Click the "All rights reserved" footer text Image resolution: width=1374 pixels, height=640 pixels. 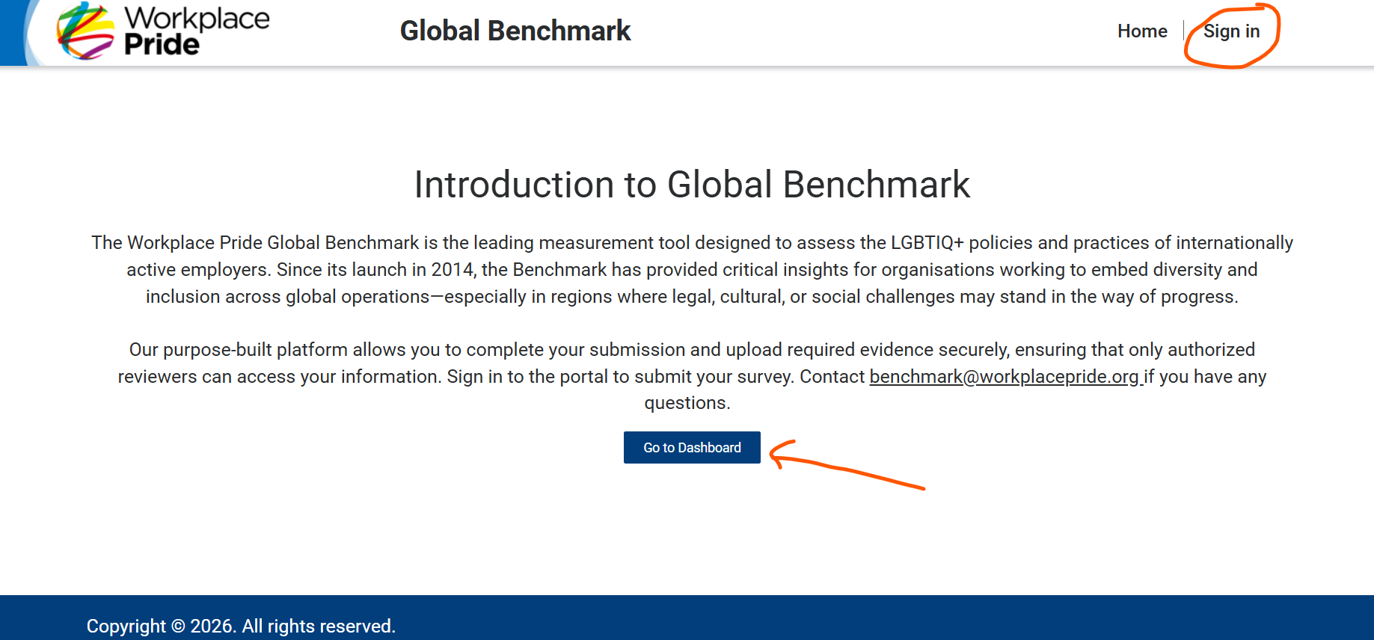[319, 627]
